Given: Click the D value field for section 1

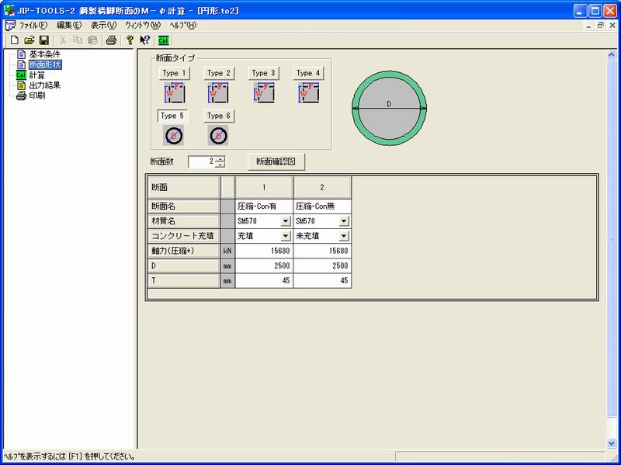Looking at the screenshot, I should (x=264, y=265).
